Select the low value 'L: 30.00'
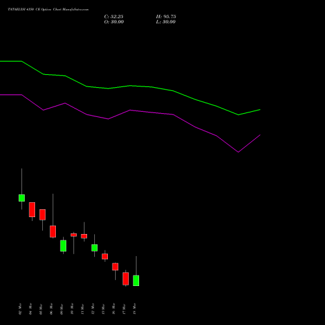 [166, 22]
